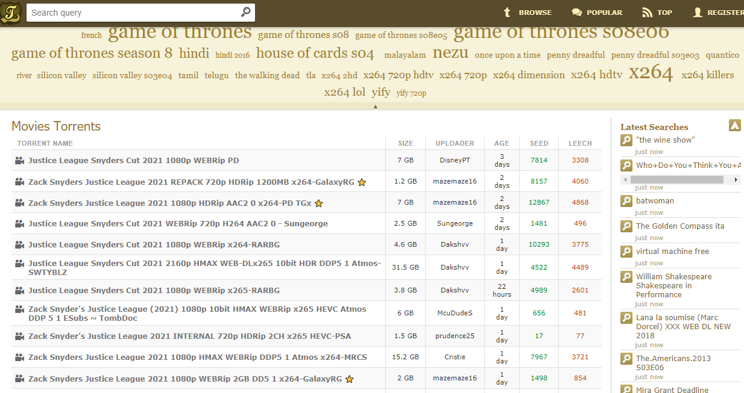Screen dimensions: 744x393
Task: Click video icon beside x264-MRCS torrent
Action: 20,357
